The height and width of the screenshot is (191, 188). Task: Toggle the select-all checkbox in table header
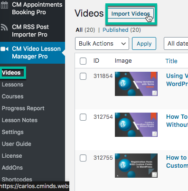tap(83, 61)
